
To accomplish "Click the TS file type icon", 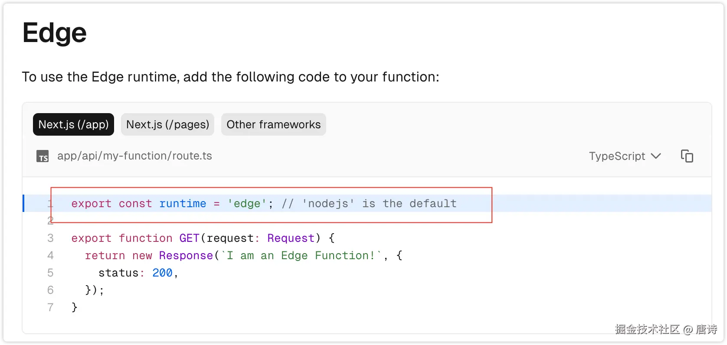I will (x=43, y=156).
